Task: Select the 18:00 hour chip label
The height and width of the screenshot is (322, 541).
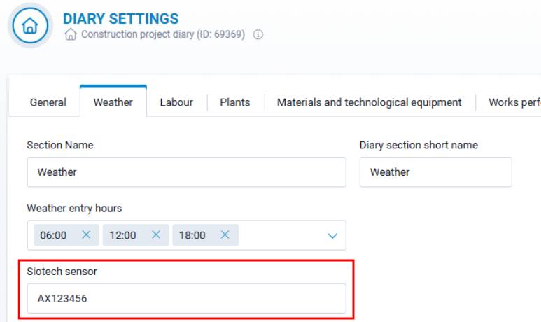Action: click(192, 235)
